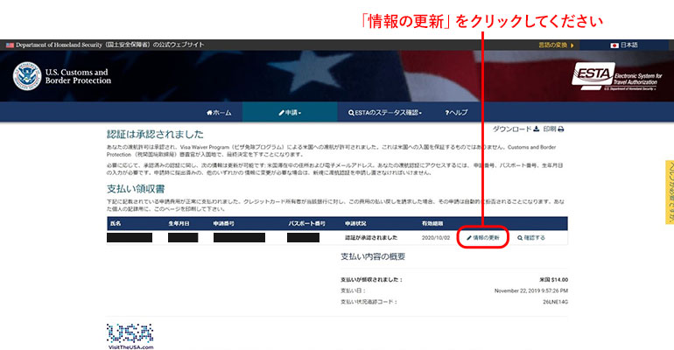The image size is (674, 350).
Task: Click the 認証は承認されました heading
Action: click(155, 135)
